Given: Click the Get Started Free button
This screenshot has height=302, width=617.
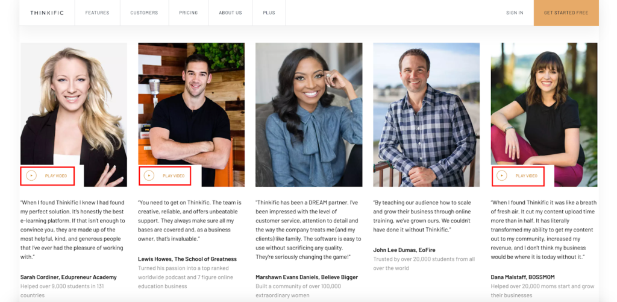Looking at the screenshot, I should tap(566, 13).
